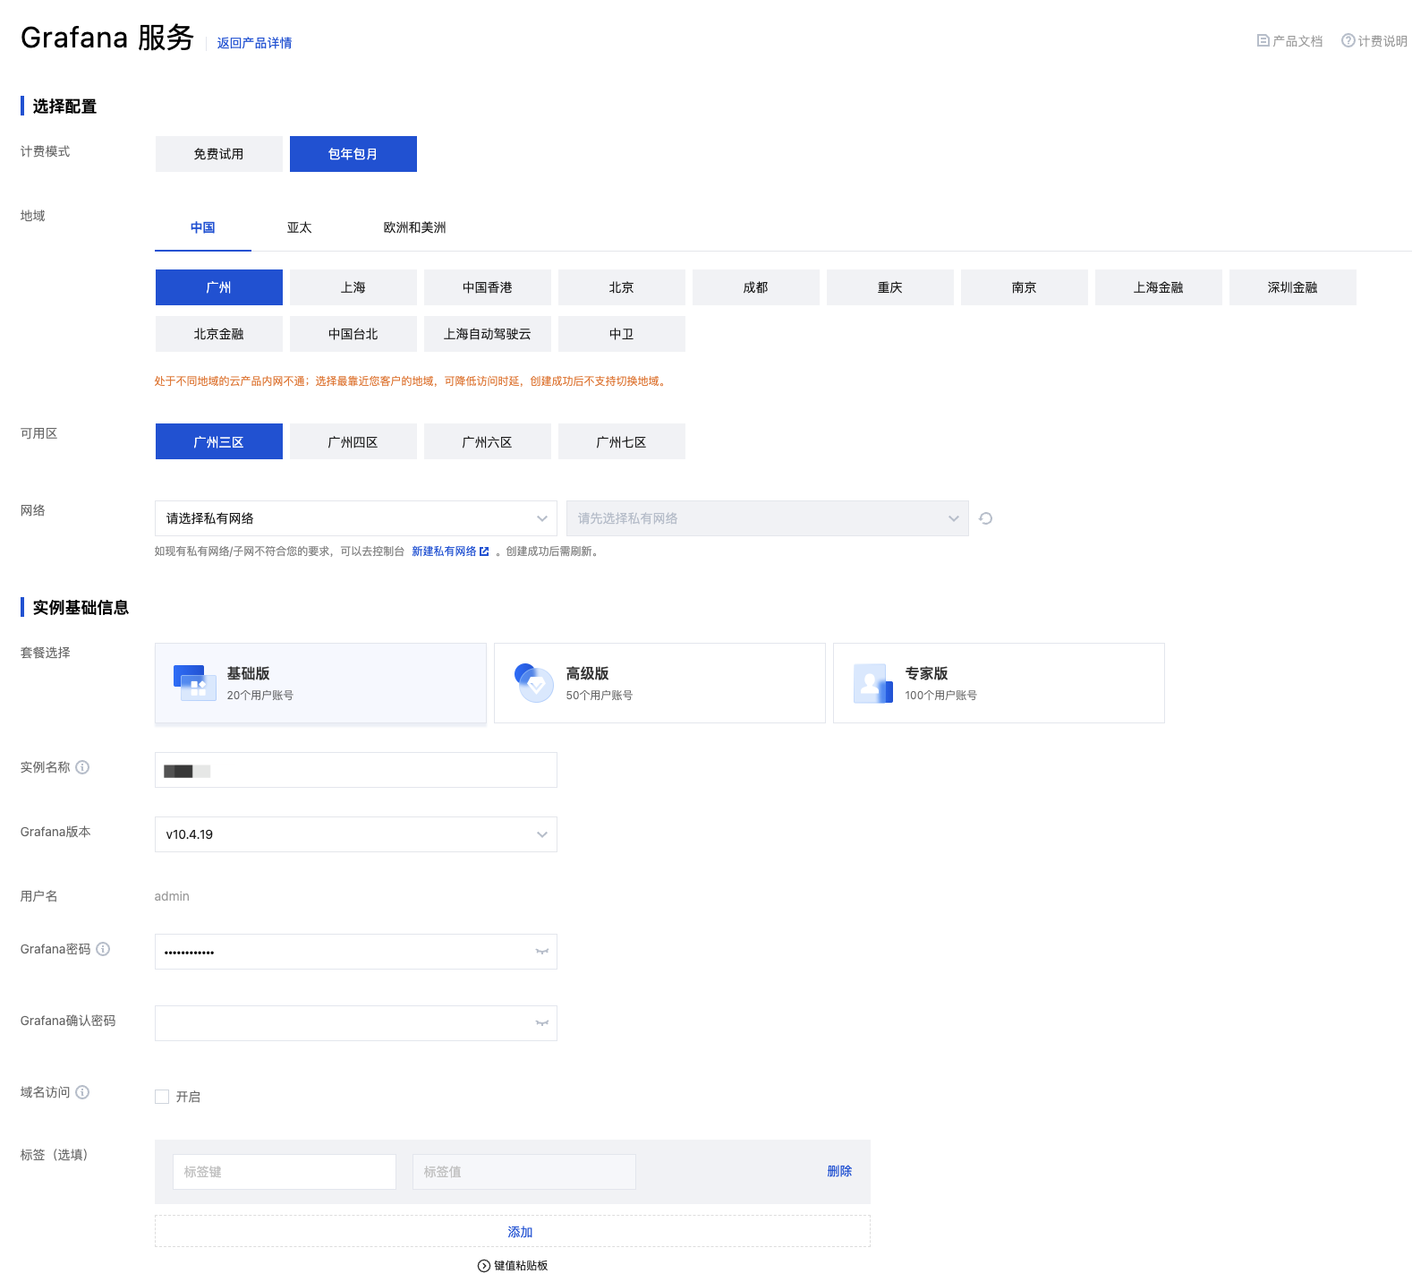Select the 中卫 region button
The height and width of the screenshot is (1282, 1412).
622,334
